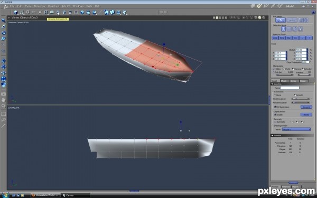Click the half-dome icon in top toolbar
Image resolution: width=317 pixels, height=198 pixels.
click(x=52, y=12)
